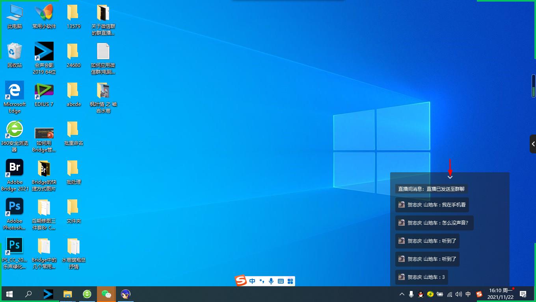The height and width of the screenshot is (302, 536).
Task: Toggle punctuation mode on floating IME bar
Action: pyautogui.click(x=262, y=281)
